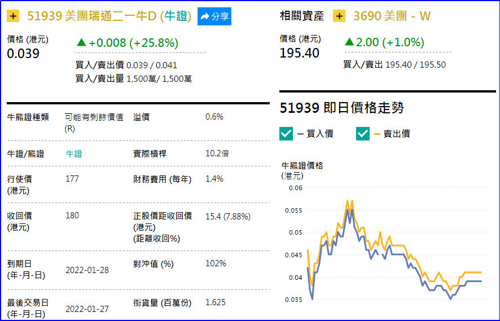Click the orange 賣出價 legend marker
The height and width of the screenshot is (321, 500).
[x=377, y=134]
